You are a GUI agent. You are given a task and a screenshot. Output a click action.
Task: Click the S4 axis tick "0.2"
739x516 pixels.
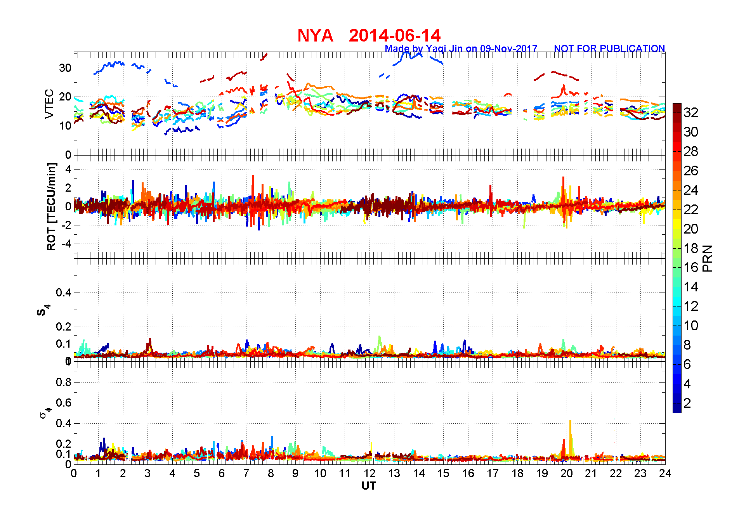[64, 327]
